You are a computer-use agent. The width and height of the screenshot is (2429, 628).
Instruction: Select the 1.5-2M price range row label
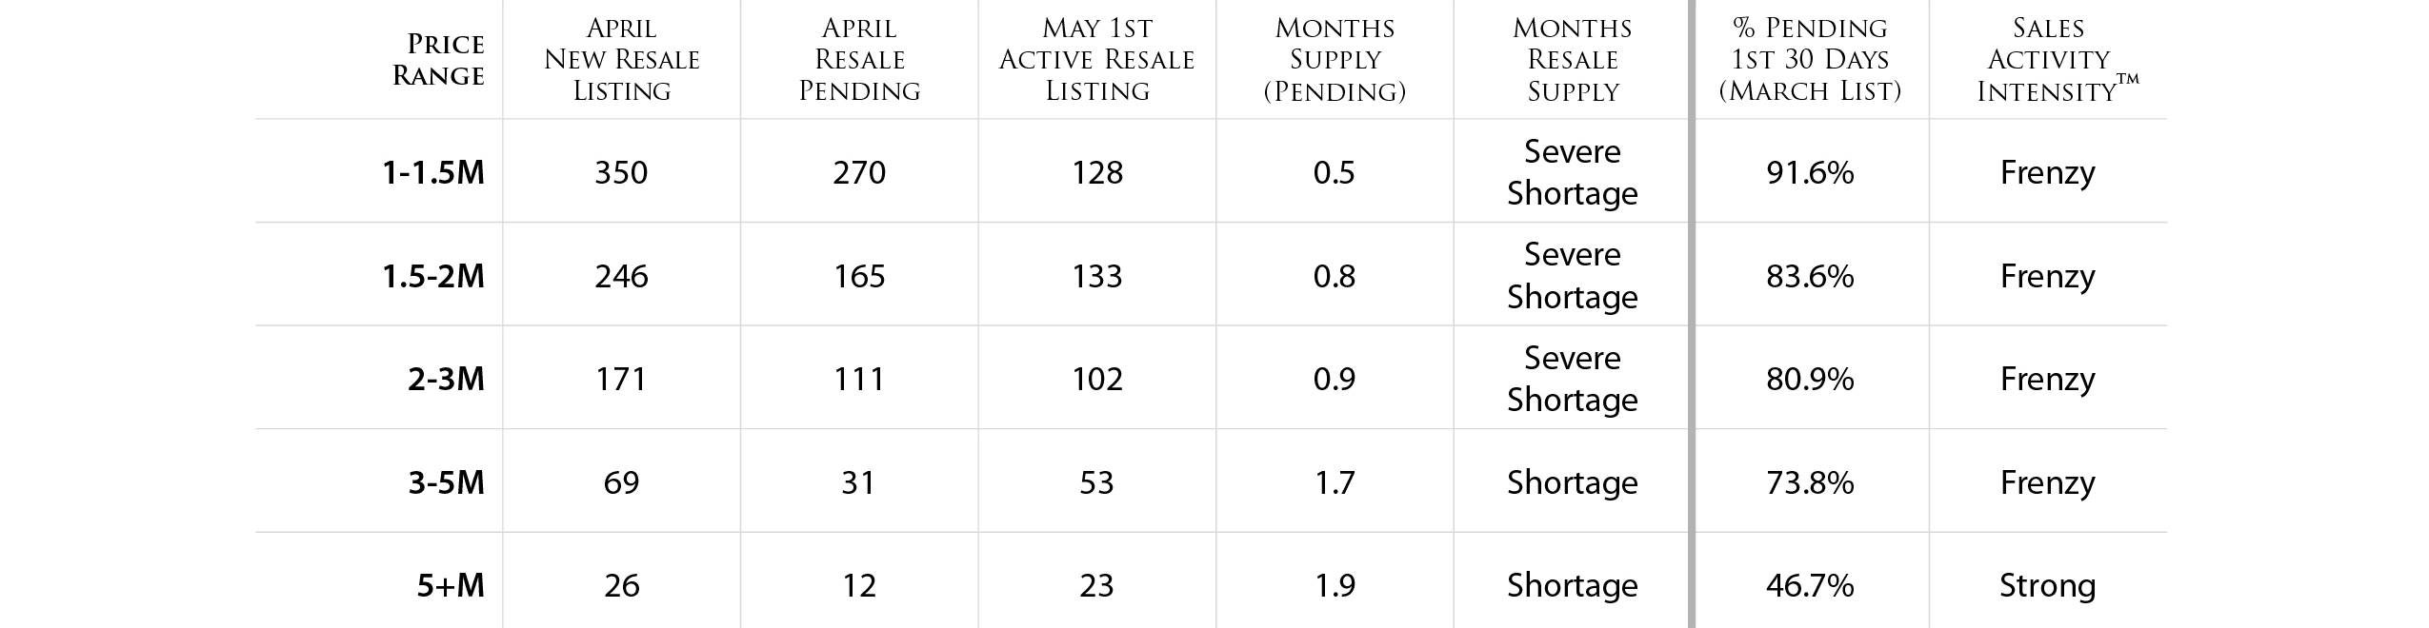(433, 276)
